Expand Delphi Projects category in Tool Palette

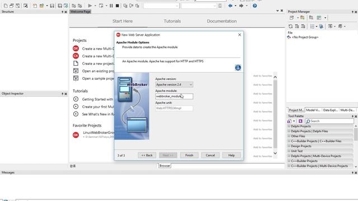289,126
